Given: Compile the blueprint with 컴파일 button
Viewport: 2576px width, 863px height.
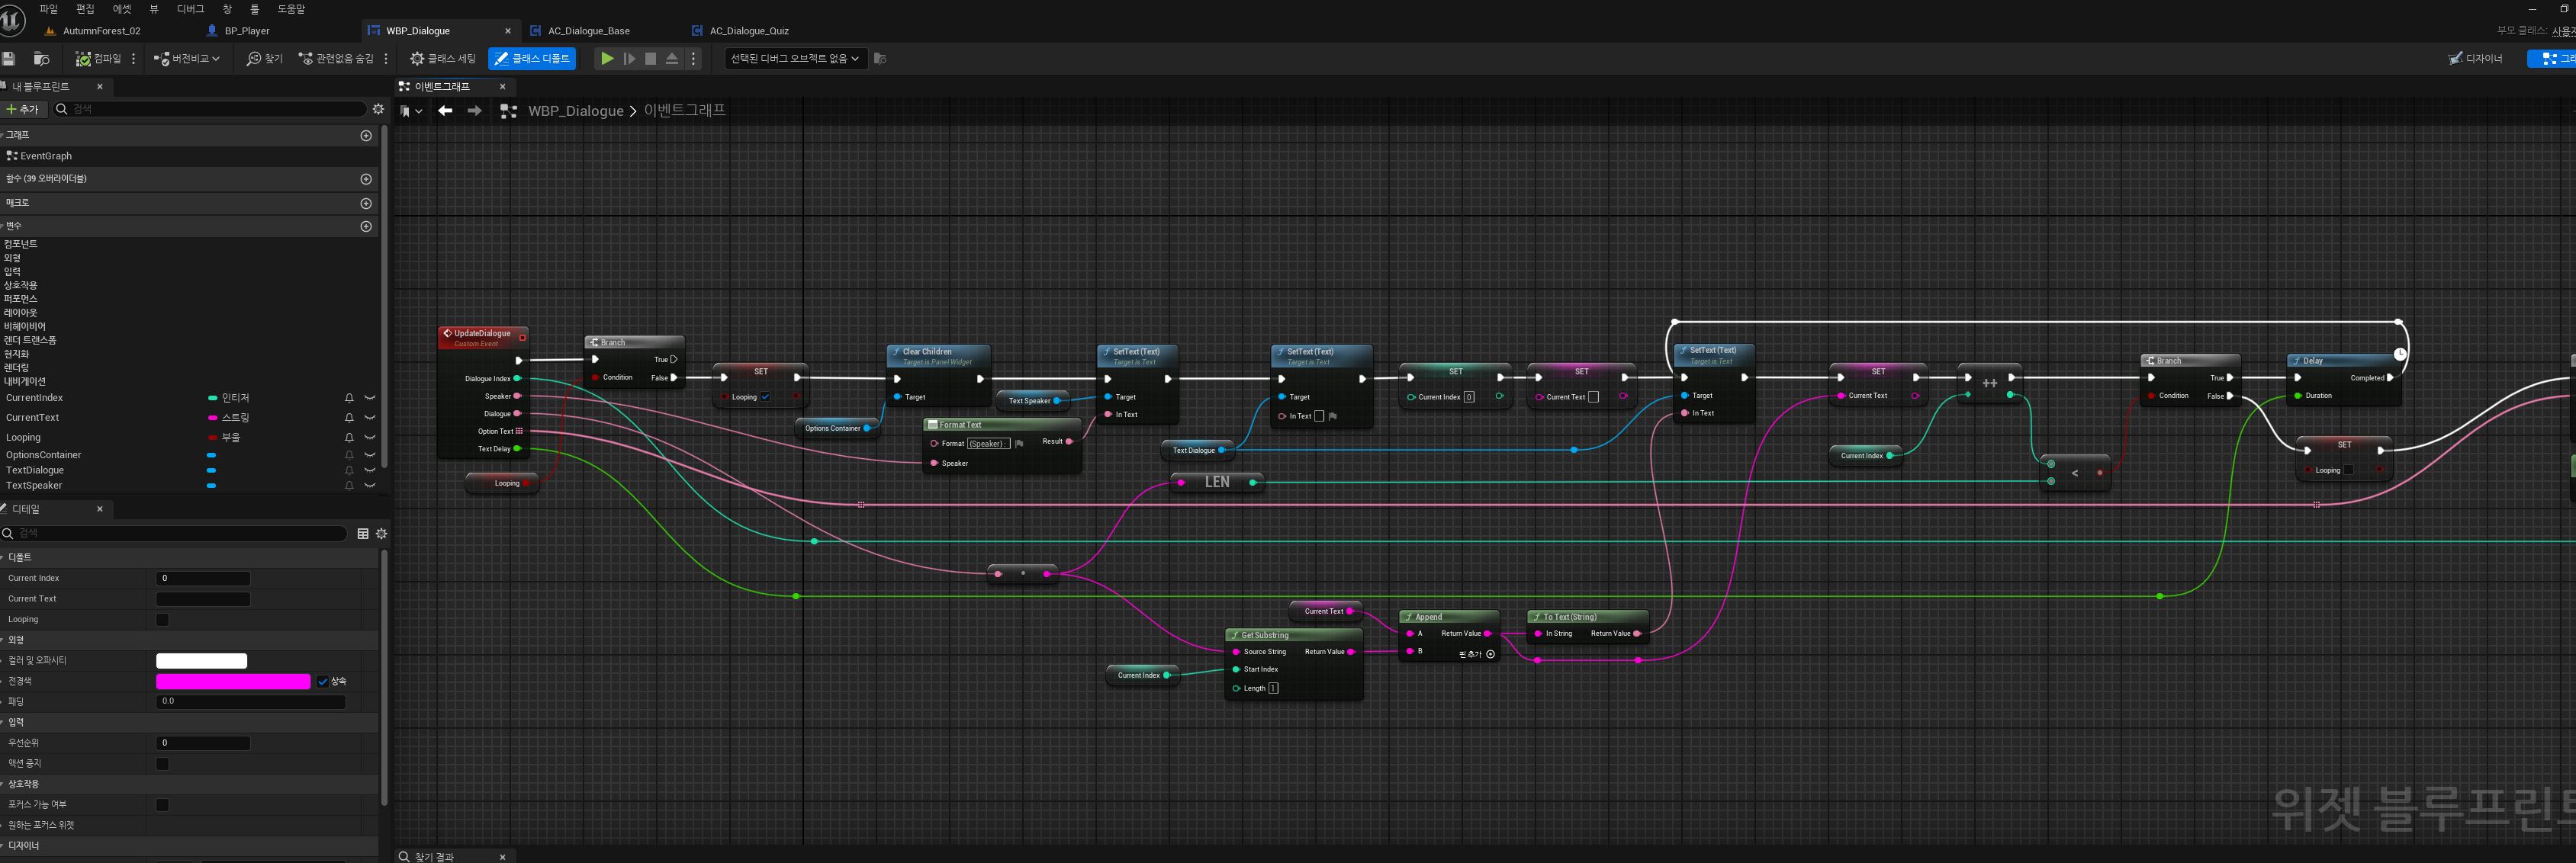Looking at the screenshot, I should (98, 59).
